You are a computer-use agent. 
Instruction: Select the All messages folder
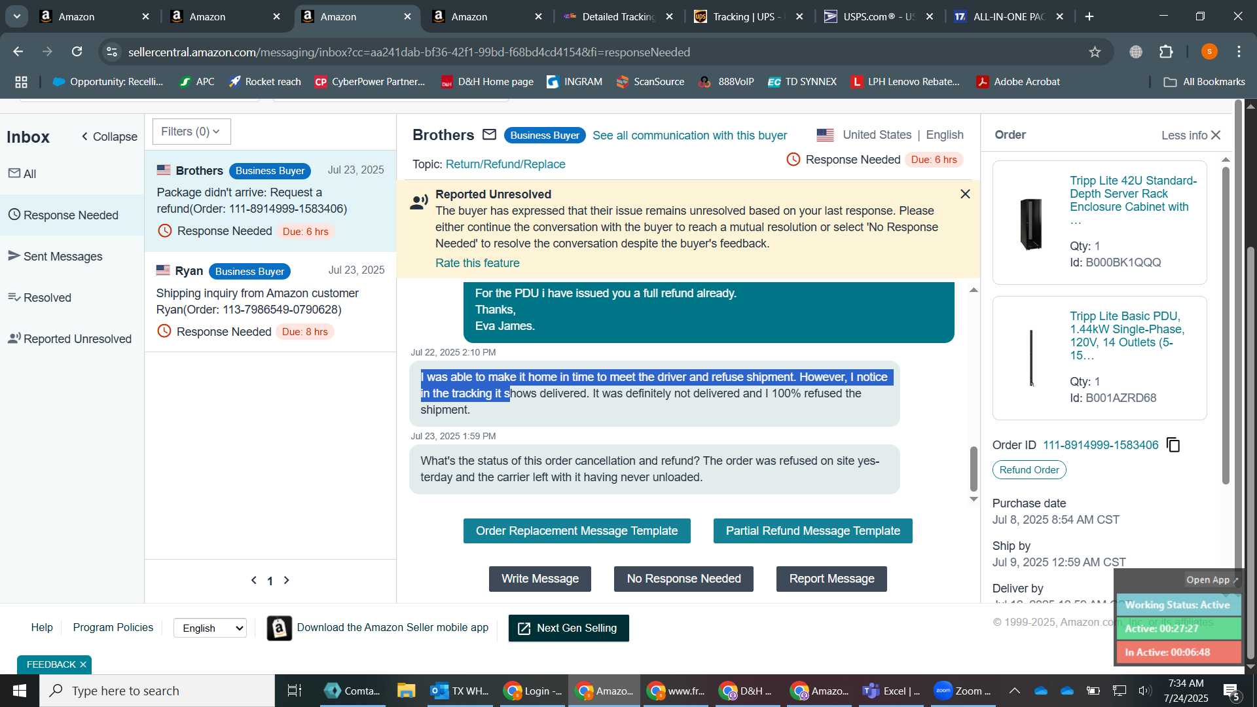[x=72, y=174]
